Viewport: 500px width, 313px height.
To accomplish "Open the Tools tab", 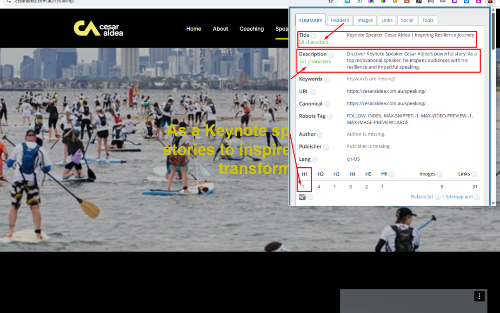I will (x=427, y=20).
